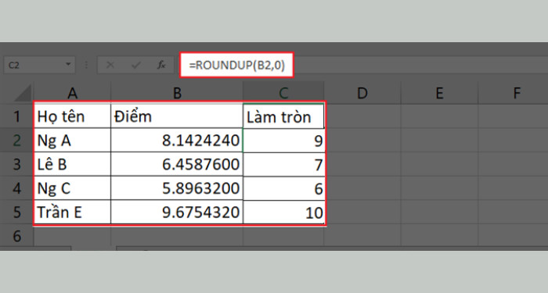Select row 5 header
This screenshot has width=548, height=293.
point(16,212)
